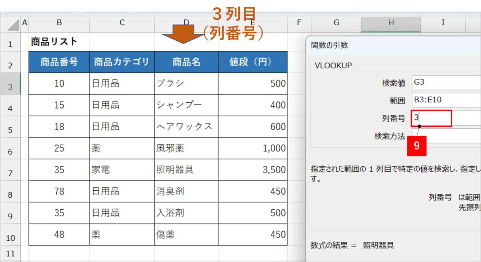Screen dimensions: 481x262
Task: Select the cell with product number 15
Action: tap(59, 105)
